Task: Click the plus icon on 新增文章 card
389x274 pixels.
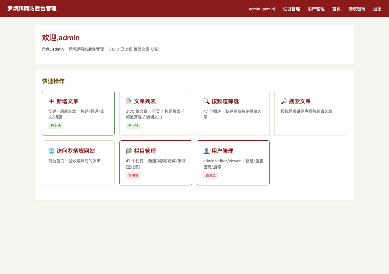Action: coord(51,101)
